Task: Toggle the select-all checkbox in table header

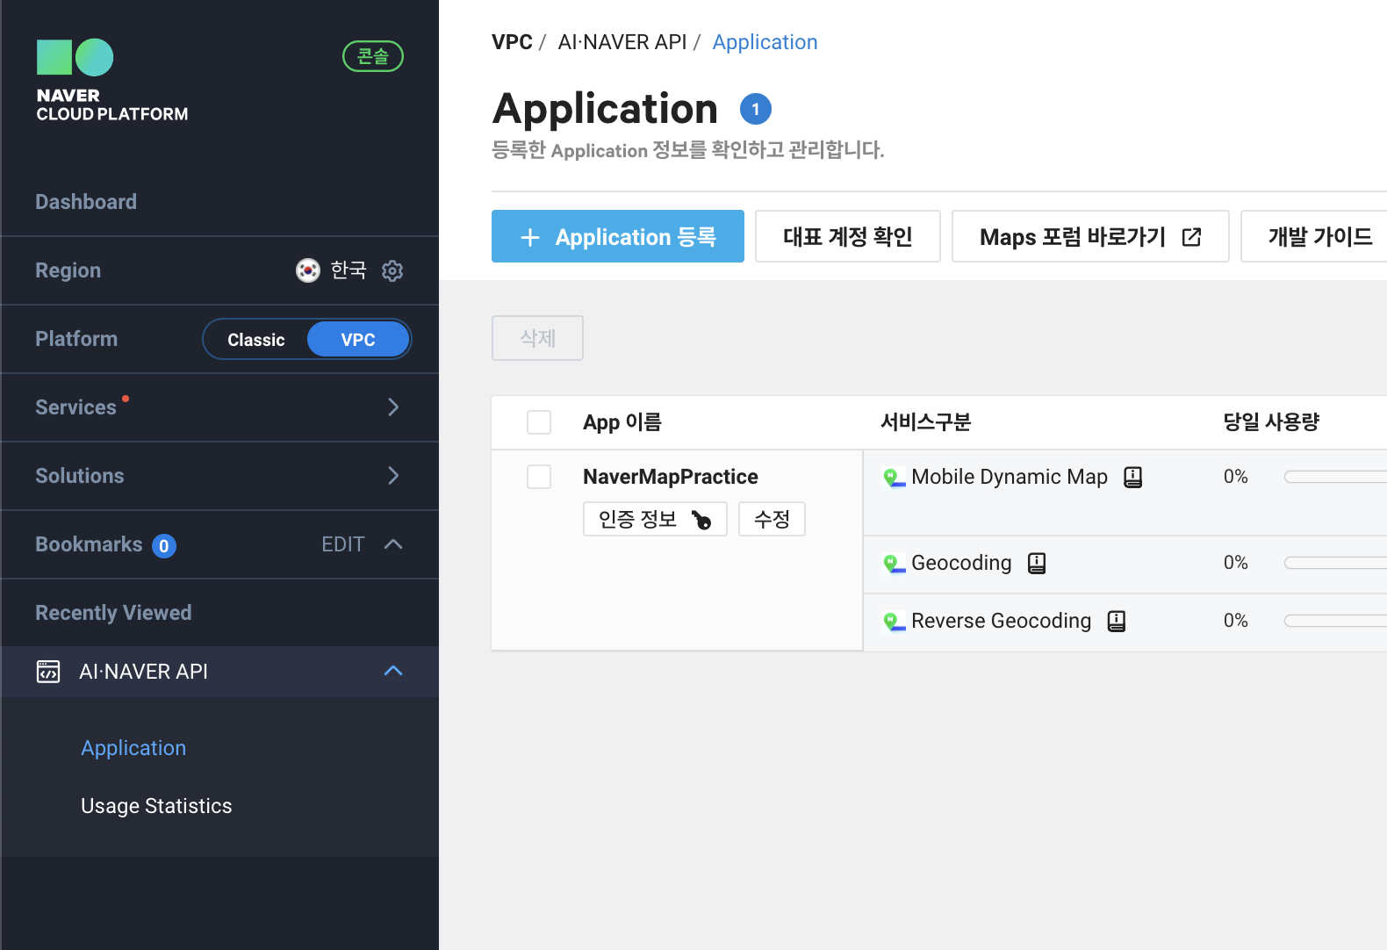Action: (539, 422)
